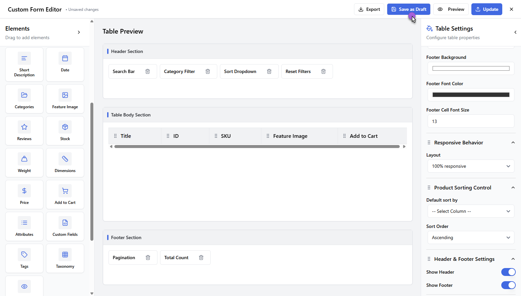Add the Price element
This screenshot has width=521, height=296.
coord(24,194)
